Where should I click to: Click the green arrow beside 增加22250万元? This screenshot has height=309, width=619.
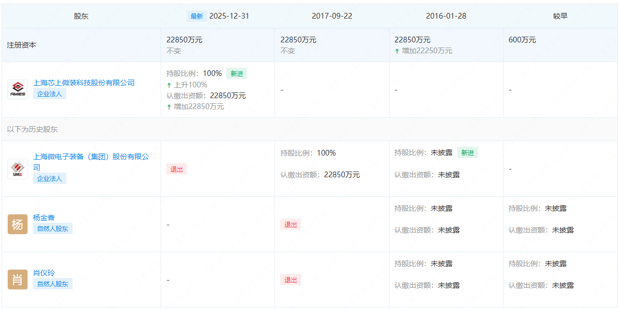(397, 51)
